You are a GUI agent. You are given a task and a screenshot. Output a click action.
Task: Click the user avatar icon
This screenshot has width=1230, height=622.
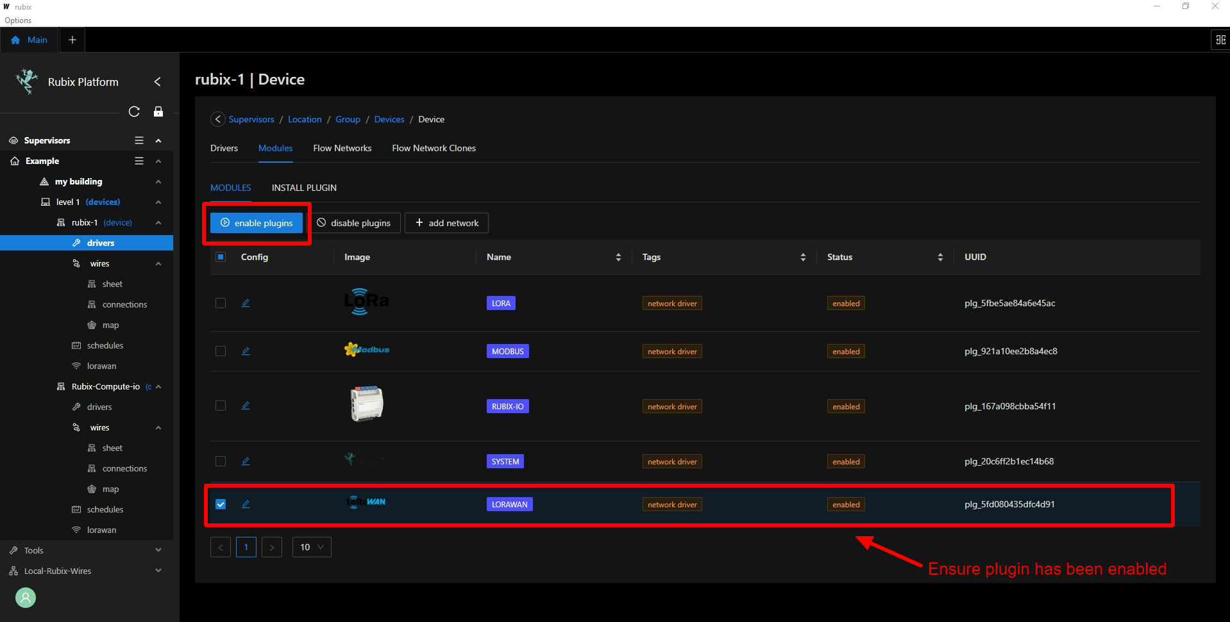coord(26,598)
